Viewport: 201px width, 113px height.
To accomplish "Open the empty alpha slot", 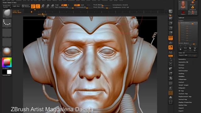I will click(x=7, y=33).
